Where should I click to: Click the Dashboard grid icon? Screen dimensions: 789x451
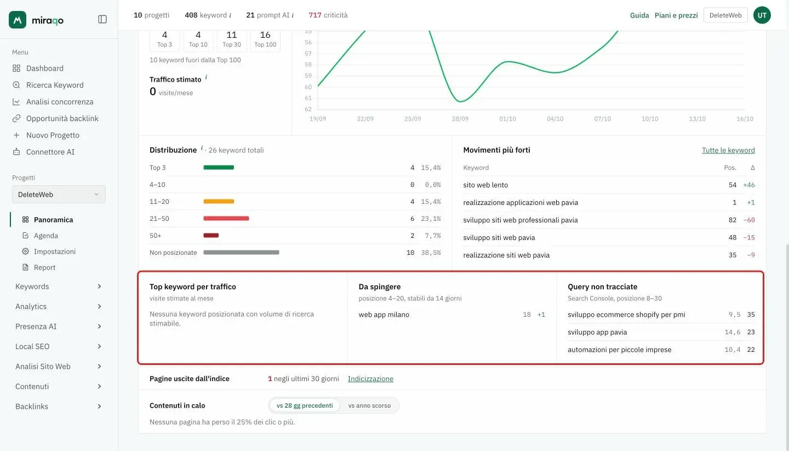(x=16, y=68)
